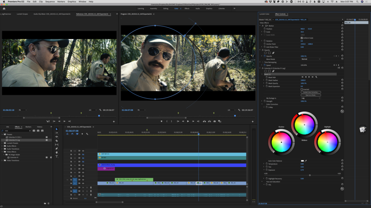Add marker in Program monitor
The image size is (371, 208).
(162, 121)
